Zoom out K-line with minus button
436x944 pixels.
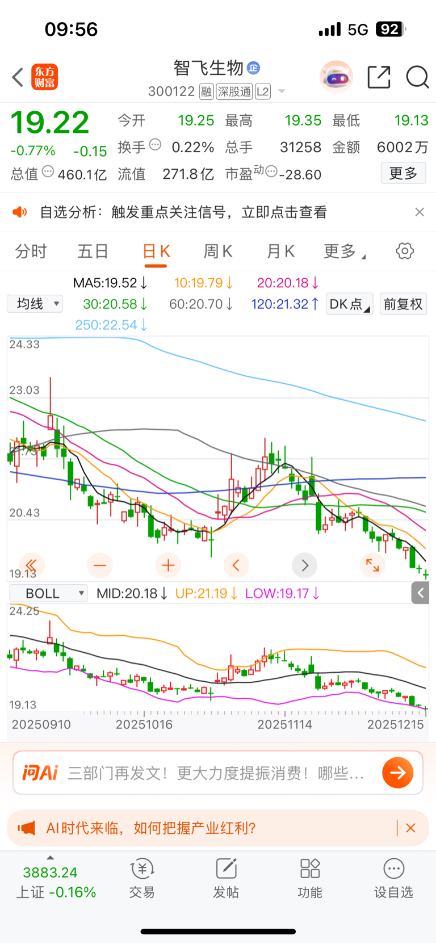pyautogui.click(x=100, y=565)
